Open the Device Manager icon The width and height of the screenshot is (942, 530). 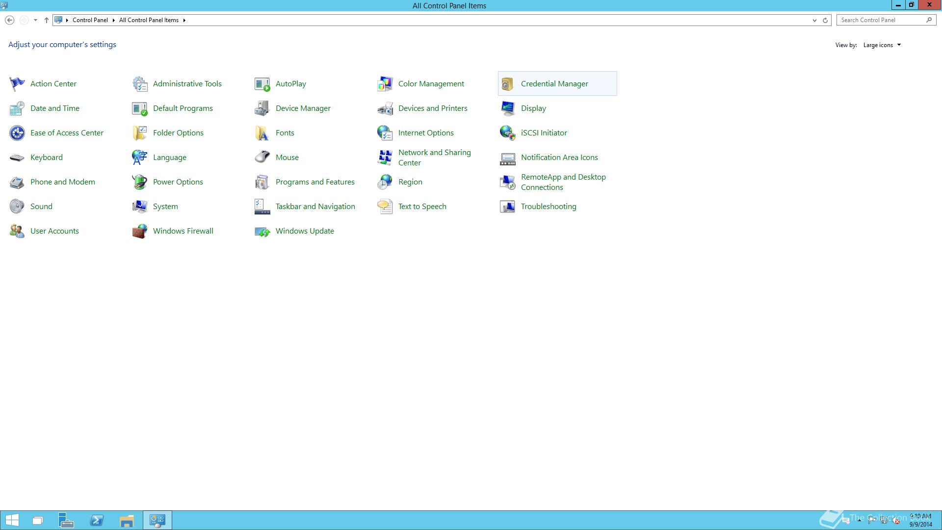[x=262, y=108]
